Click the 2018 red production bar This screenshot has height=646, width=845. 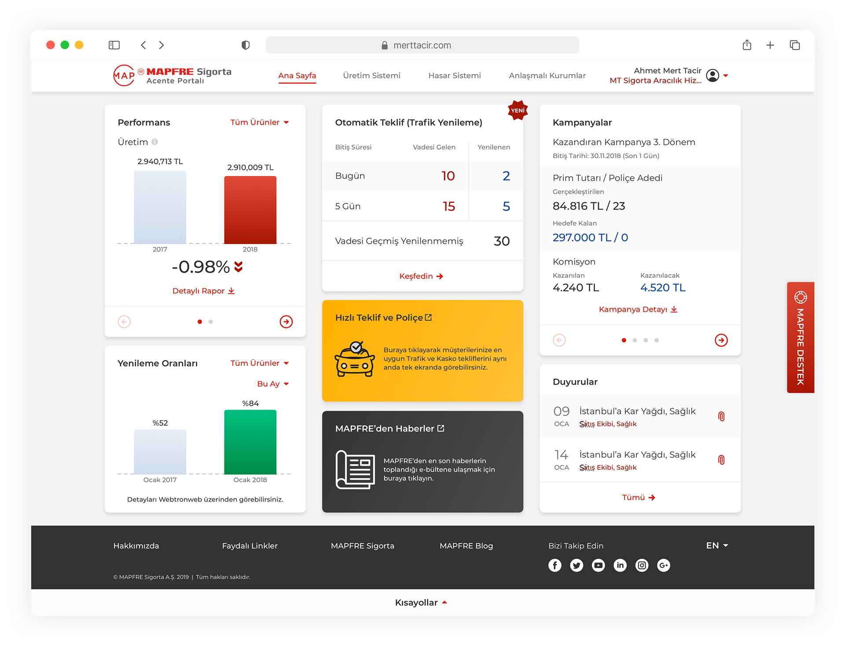pyautogui.click(x=250, y=210)
